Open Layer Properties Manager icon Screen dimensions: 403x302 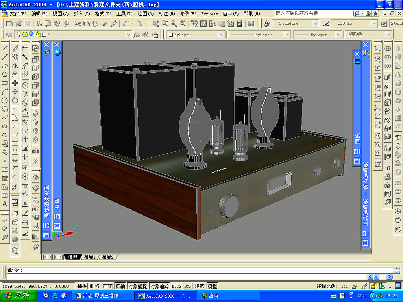(x=9, y=35)
